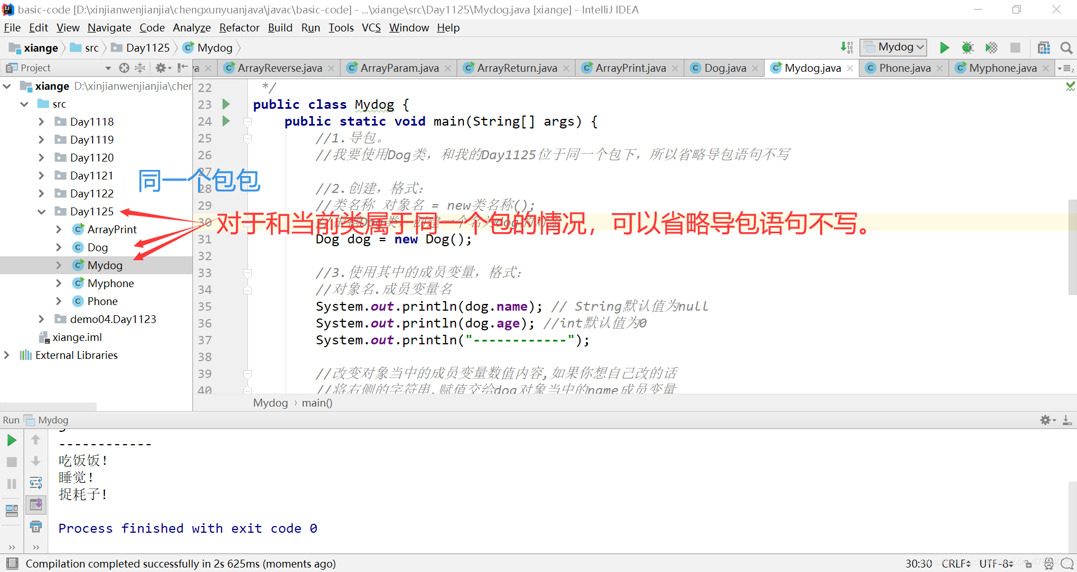The height and width of the screenshot is (572, 1077).
Task: Switch to Dog.java tab
Action: 725,68
